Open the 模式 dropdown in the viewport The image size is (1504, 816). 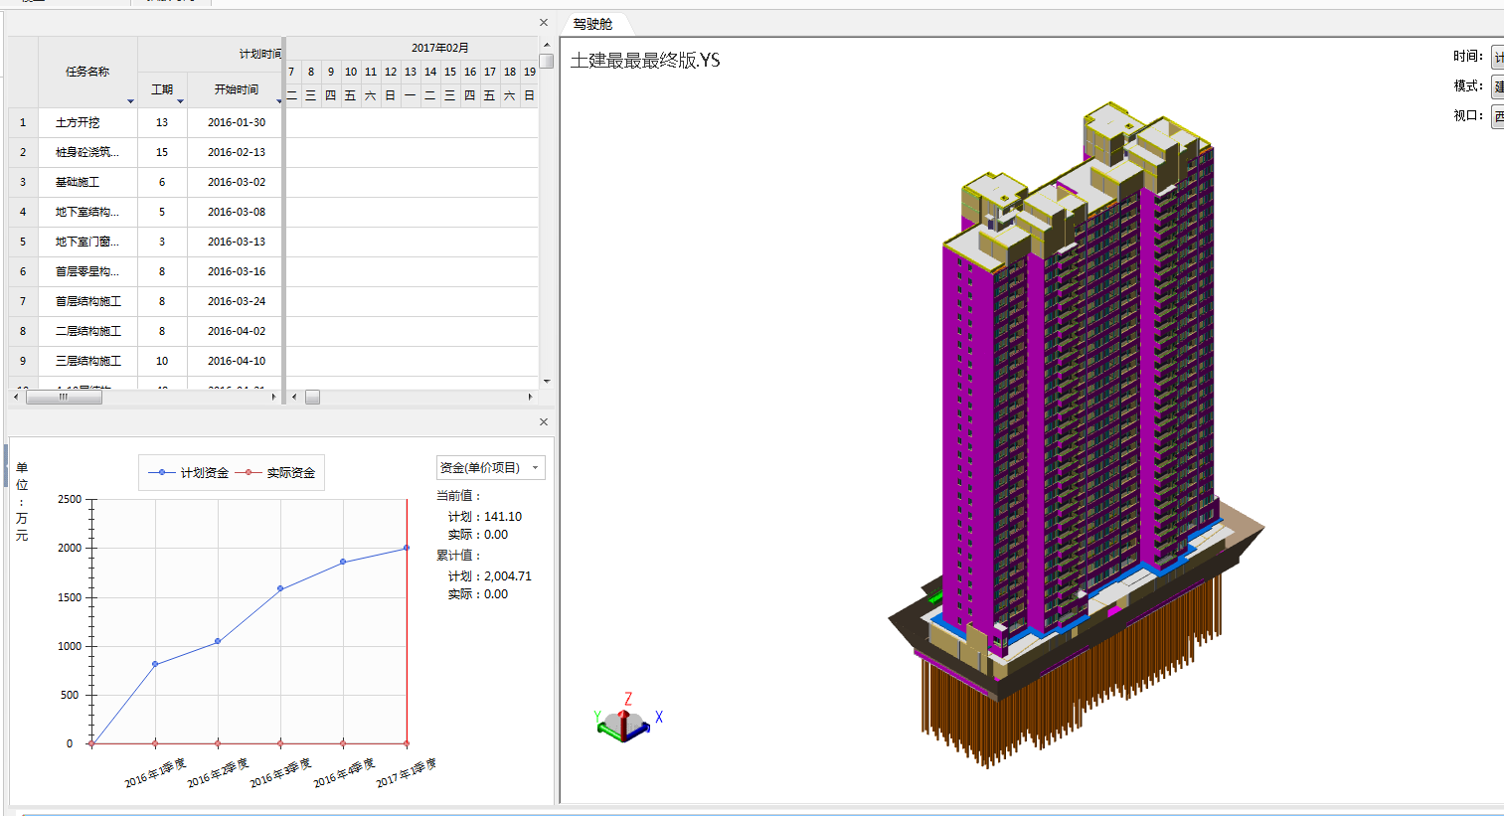[1497, 86]
